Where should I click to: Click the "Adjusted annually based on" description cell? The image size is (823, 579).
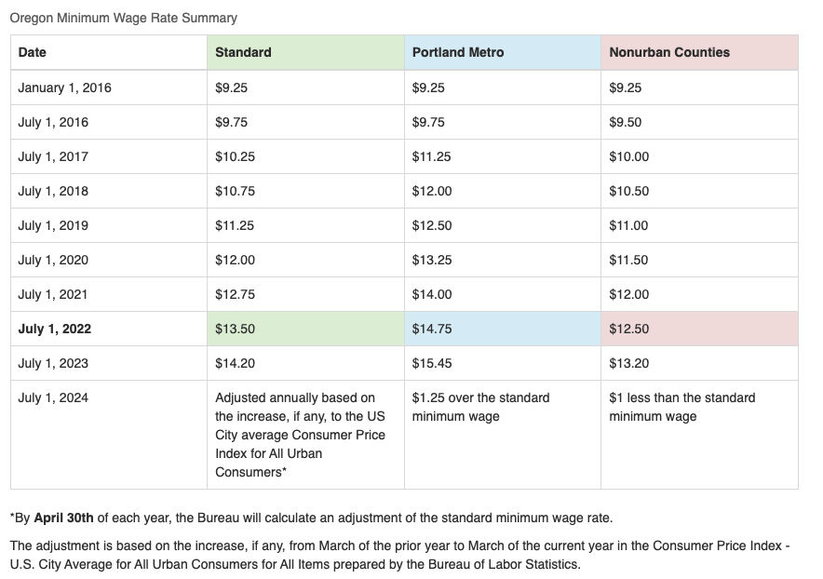[305, 435]
